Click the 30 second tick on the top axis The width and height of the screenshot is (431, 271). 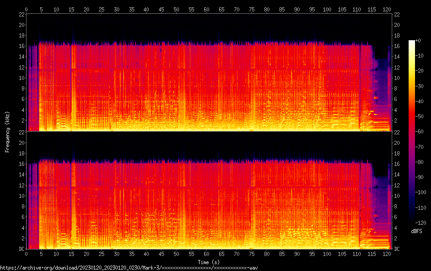116,9
